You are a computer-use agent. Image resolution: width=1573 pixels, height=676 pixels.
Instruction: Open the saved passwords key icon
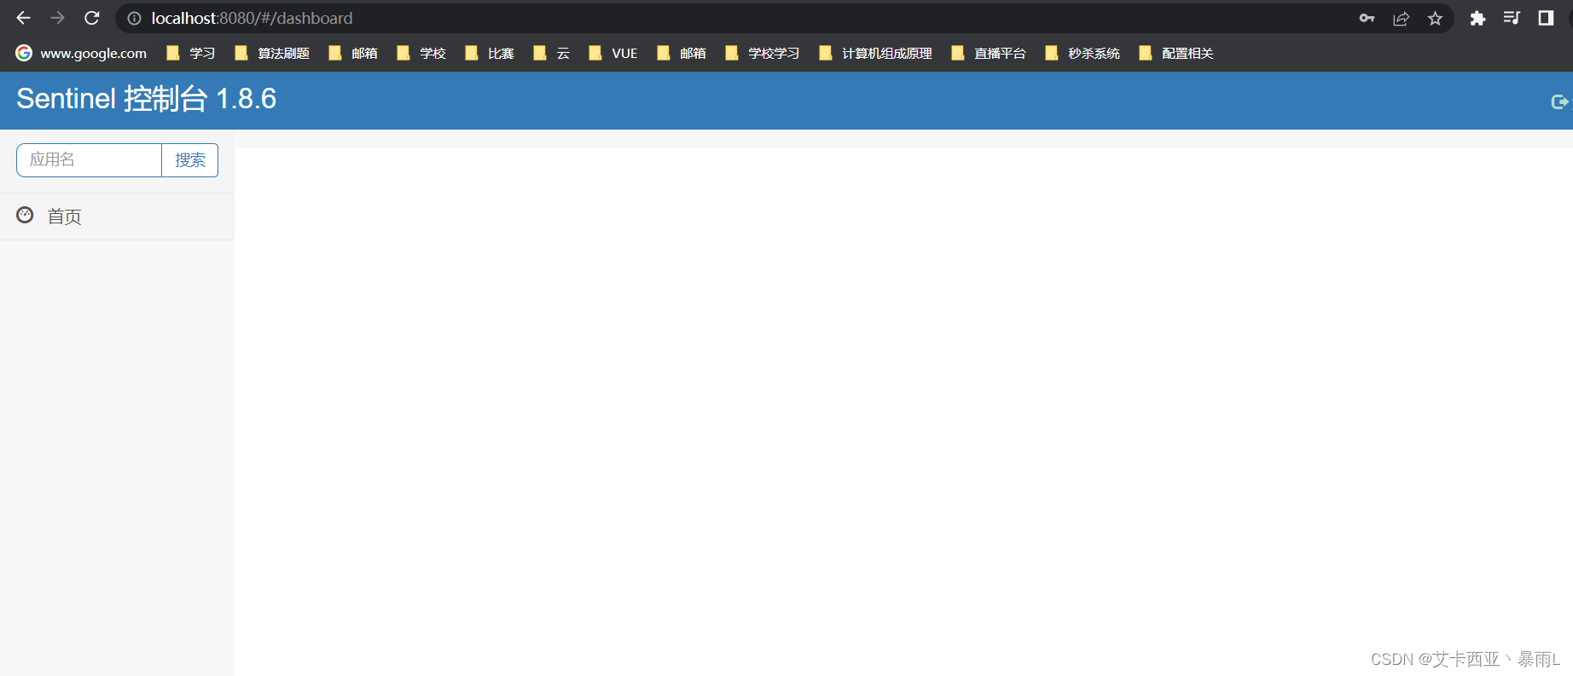click(1367, 18)
